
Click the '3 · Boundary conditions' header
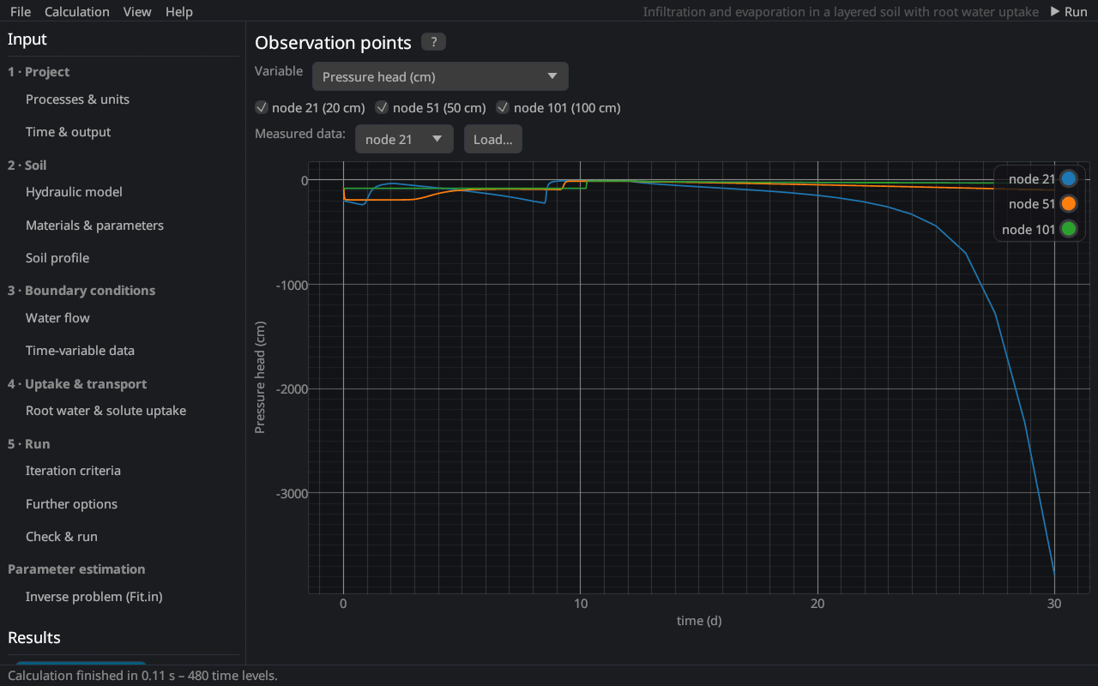coord(81,291)
